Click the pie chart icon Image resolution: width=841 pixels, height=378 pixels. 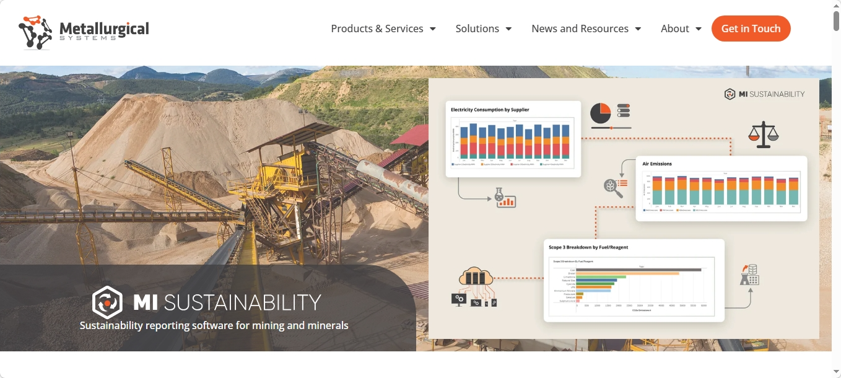[600, 113]
